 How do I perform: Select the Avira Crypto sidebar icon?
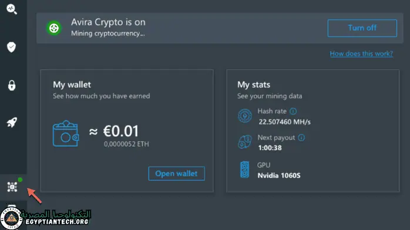point(12,187)
